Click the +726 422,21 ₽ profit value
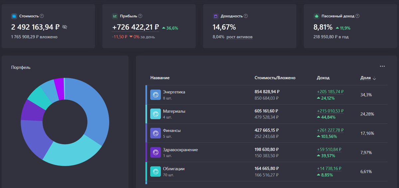399x188 pixels. click(135, 27)
